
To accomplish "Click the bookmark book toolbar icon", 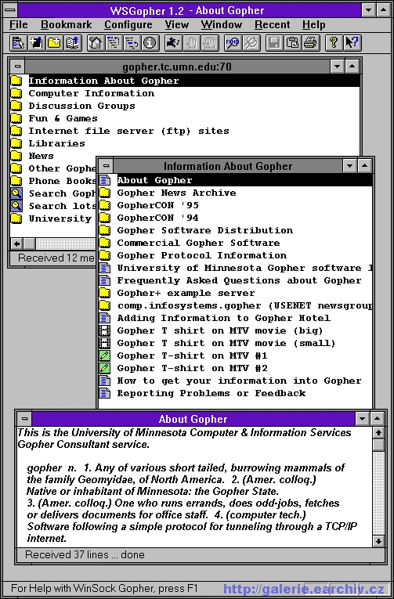I will point(72,43).
